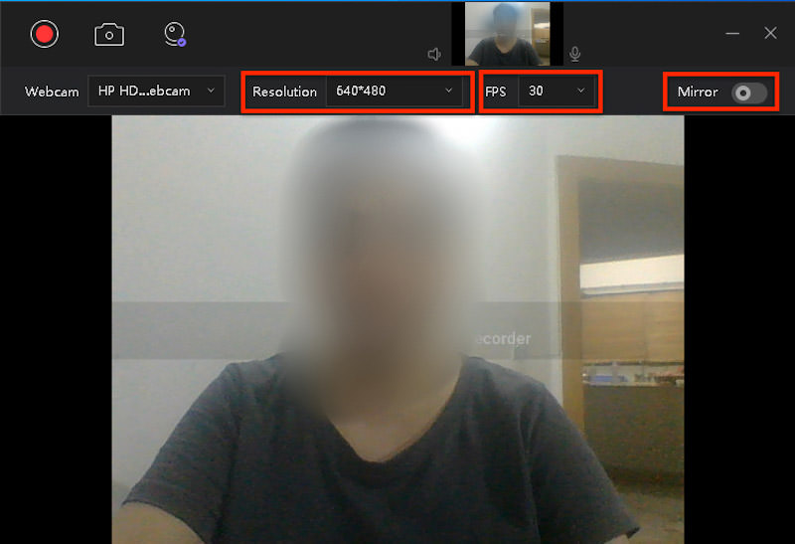Click the small webcam preview thumbnail
Viewport: 795px width, 544px height.
coord(507,34)
